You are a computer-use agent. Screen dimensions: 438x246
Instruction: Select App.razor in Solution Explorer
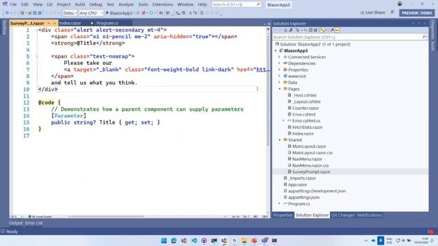point(297,184)
